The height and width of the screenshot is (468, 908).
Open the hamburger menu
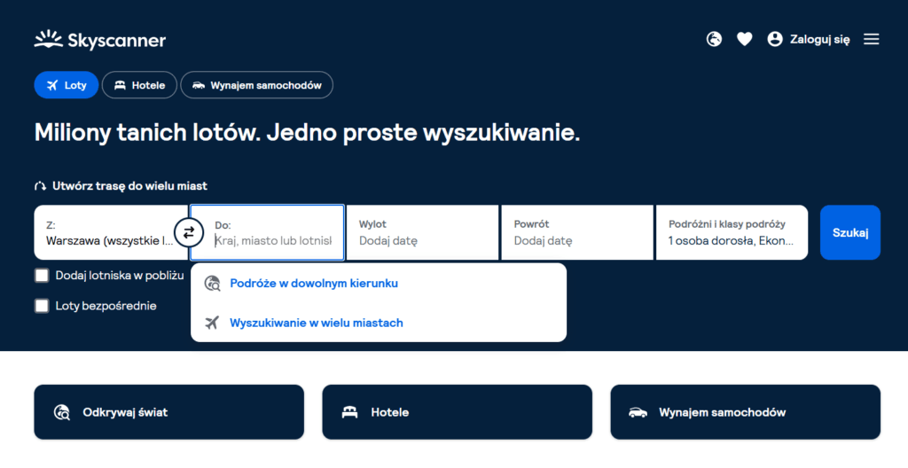click(871, 39)
